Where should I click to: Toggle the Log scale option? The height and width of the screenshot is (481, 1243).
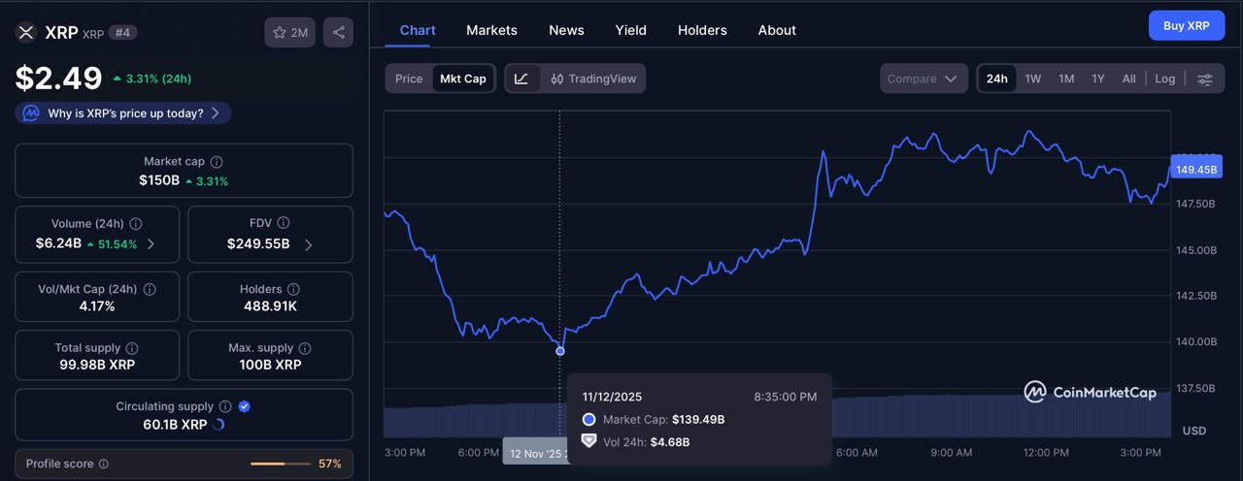(x=1164, y=79)
